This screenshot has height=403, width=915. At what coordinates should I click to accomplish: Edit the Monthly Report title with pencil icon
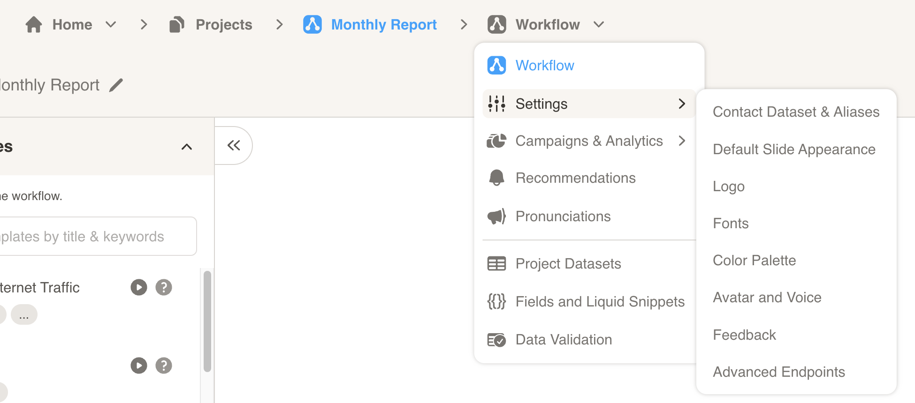click(x=116, y=85)
